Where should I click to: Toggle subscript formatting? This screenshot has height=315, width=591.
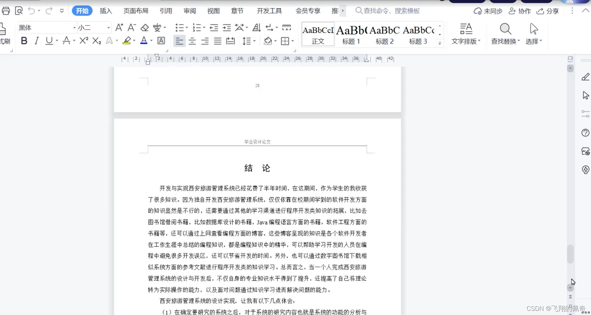[x=97, y=41]
